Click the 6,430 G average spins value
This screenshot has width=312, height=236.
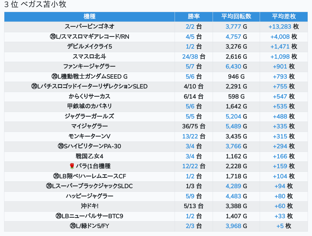(236, 66)
